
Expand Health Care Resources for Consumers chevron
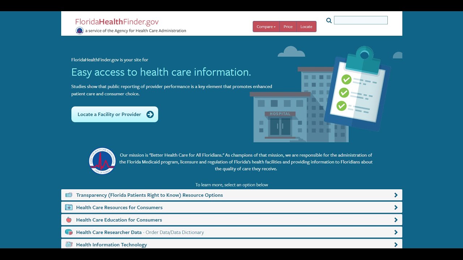[x=396, y=207]
